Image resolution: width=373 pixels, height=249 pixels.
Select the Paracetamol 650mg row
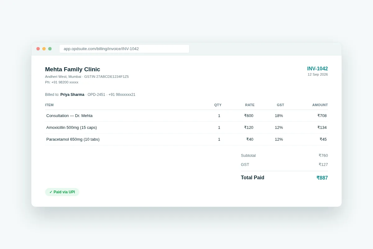(186, 139)
